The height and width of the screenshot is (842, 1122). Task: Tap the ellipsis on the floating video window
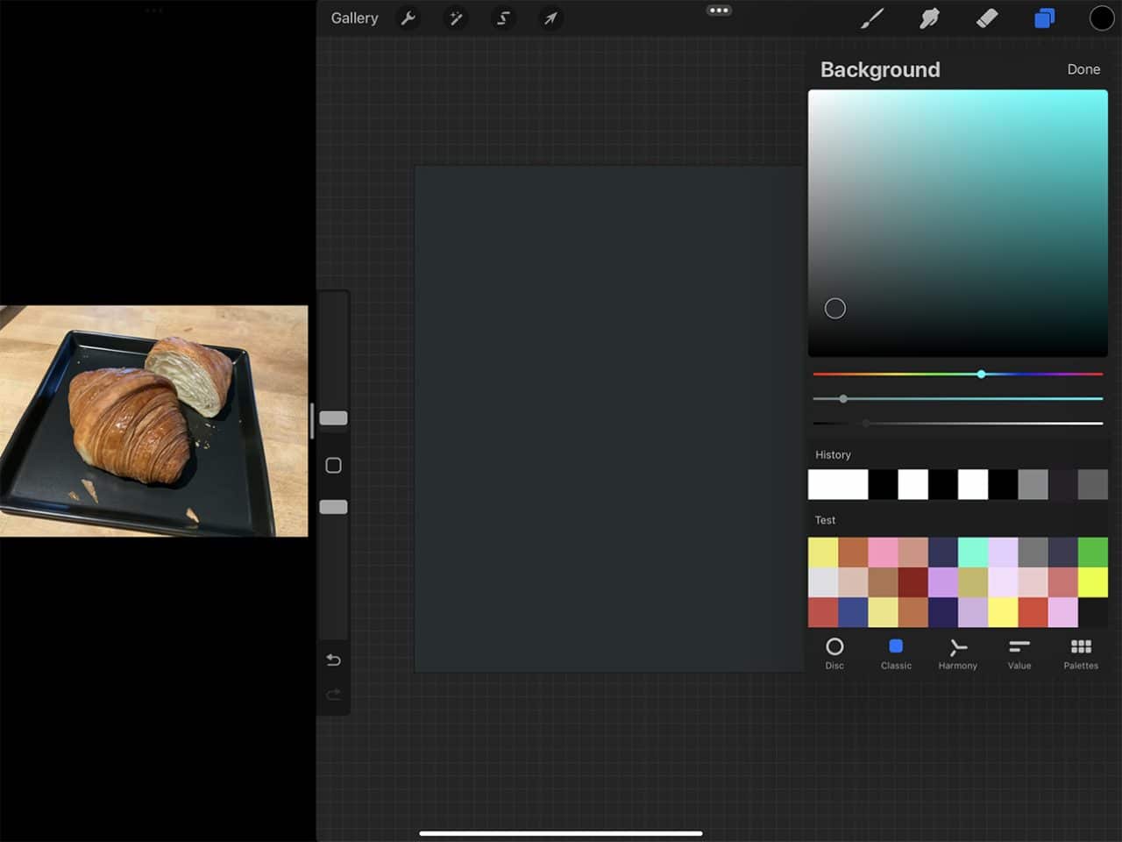tap(154, 11)
